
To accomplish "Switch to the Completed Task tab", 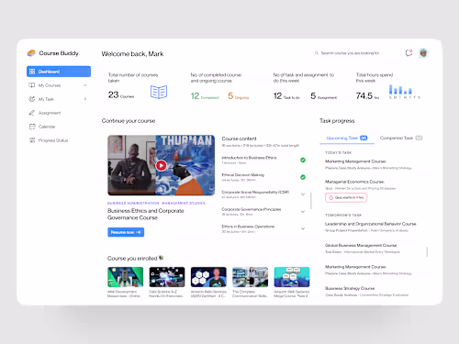I will [x=401, y=138].
